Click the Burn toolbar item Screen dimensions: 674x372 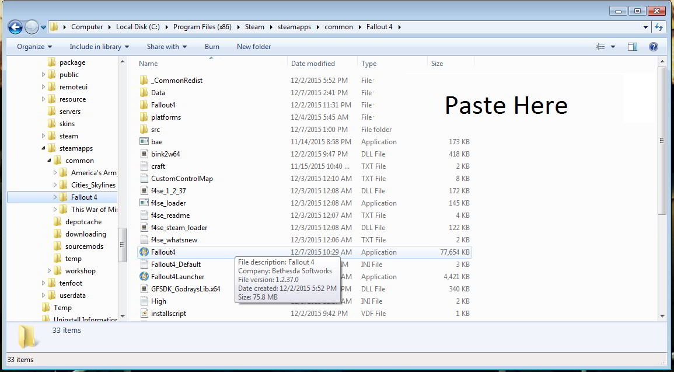[212, 46]
